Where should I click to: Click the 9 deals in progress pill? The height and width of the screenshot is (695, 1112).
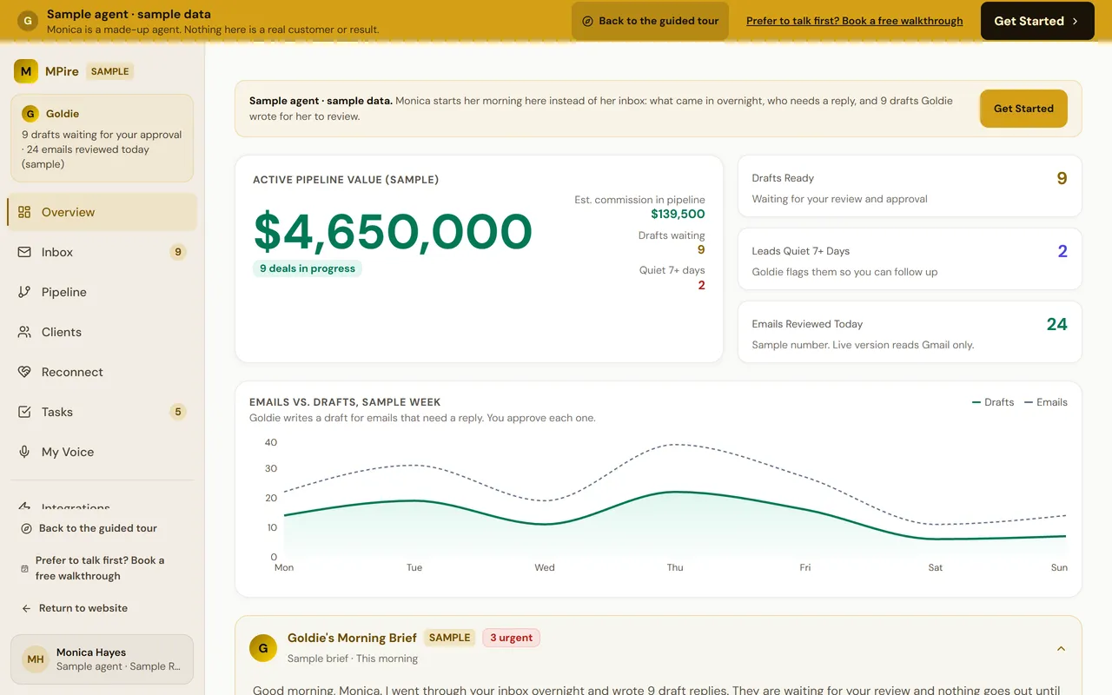[308, 268]
